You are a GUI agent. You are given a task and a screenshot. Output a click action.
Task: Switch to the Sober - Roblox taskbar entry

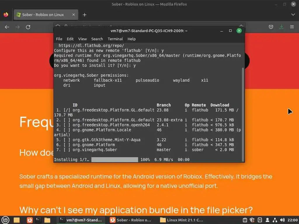[131, 220]
